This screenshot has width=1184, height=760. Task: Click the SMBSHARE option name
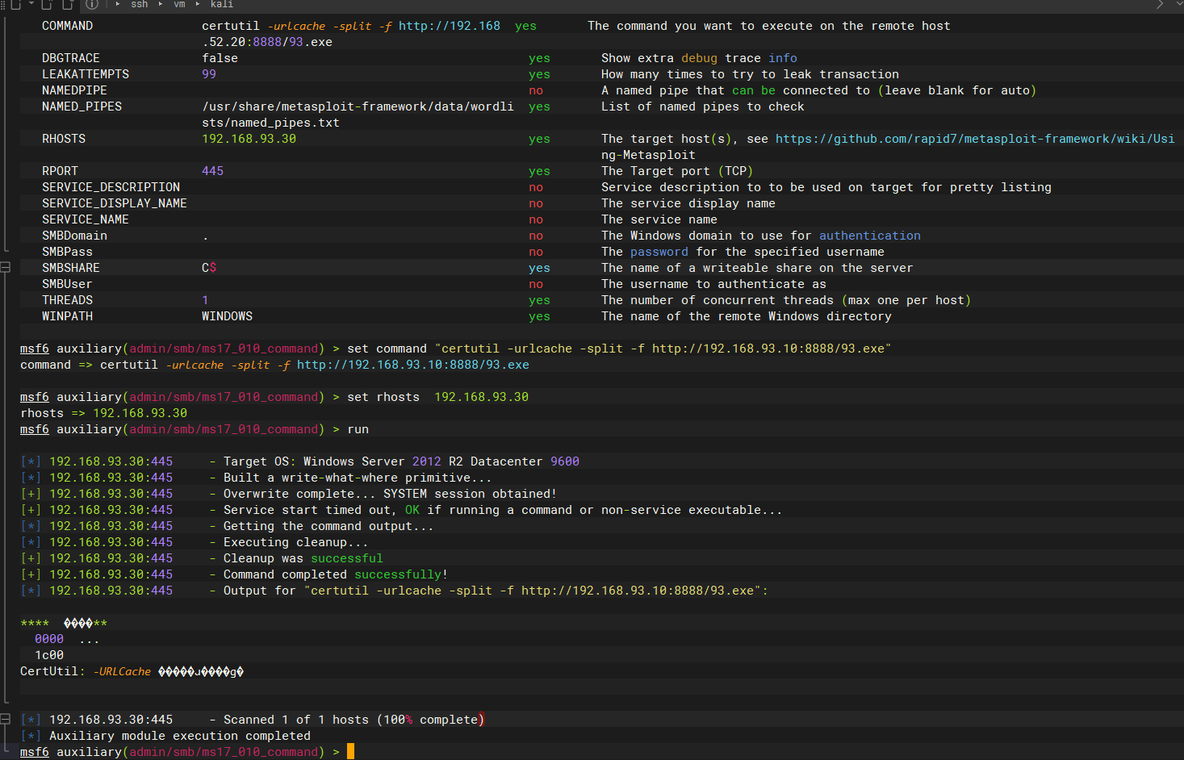(71, 268)
